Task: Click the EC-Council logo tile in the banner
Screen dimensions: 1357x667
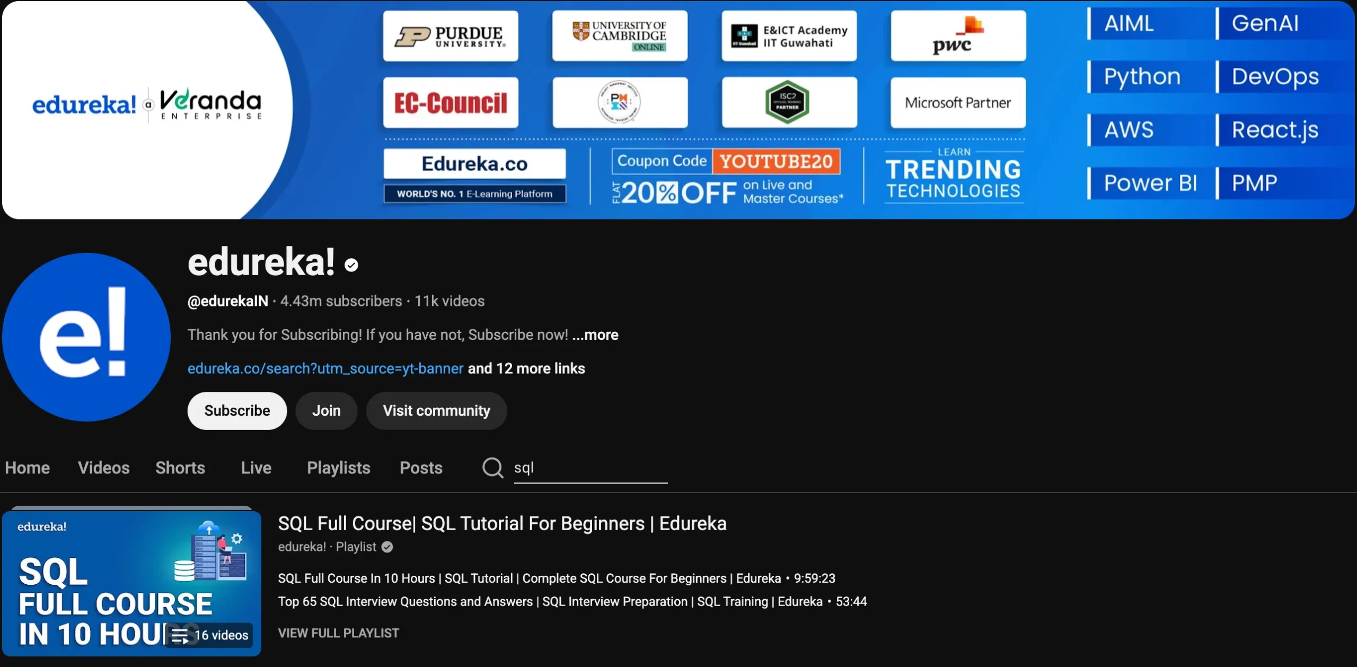Action: (451, 103)
